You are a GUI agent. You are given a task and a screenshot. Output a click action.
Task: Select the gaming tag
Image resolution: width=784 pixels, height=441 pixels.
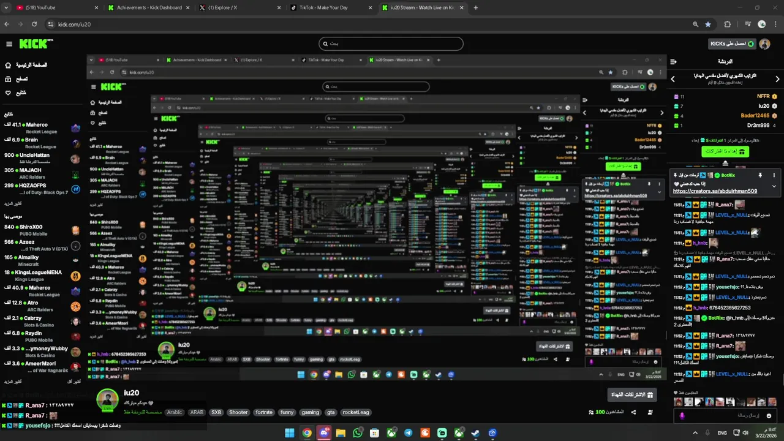(310, 412)
